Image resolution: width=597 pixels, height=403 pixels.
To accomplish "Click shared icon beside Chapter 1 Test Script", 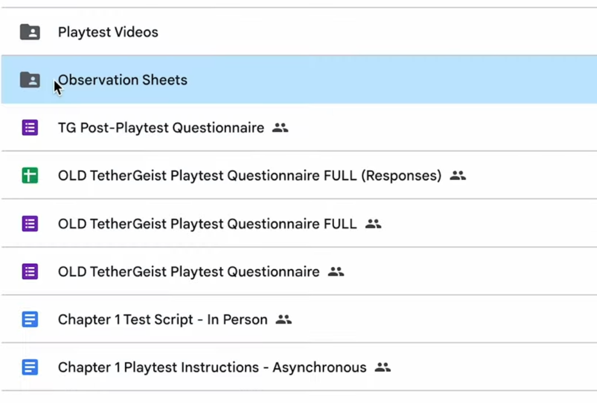I will click(283, 320).
